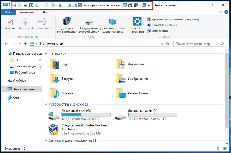
Task: Click the blue gear icon in quick access toolbar
Action: tap(31, 5)
